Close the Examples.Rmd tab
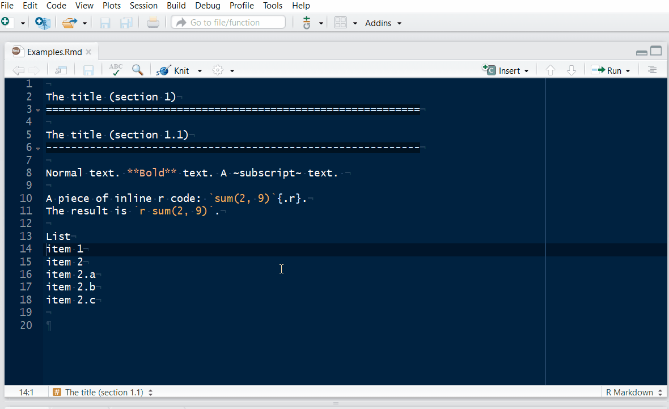 tap(88, 52)
